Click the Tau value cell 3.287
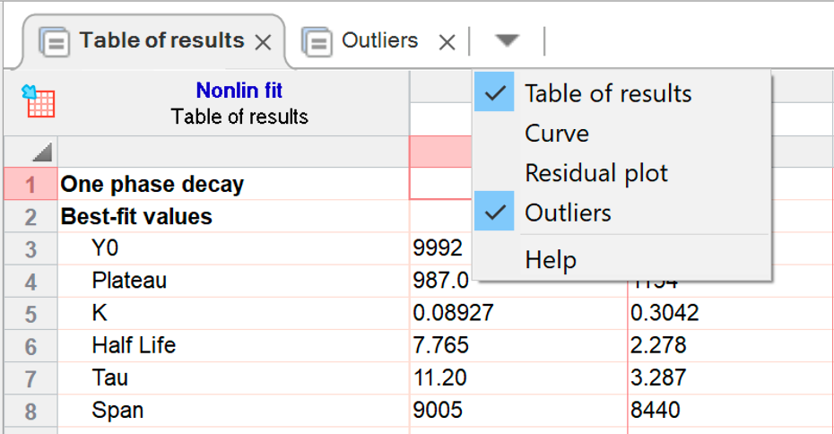 (658, 378)
